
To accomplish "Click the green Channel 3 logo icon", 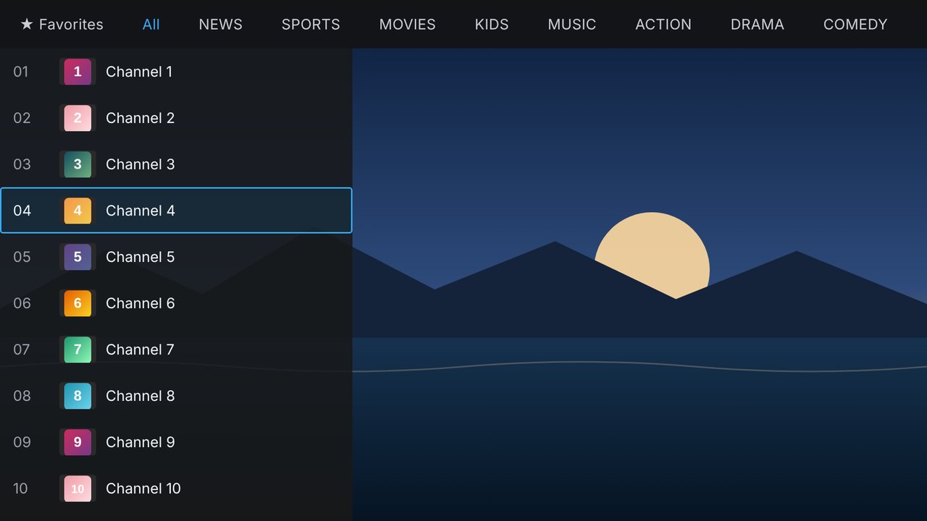I will pos(77,164).
